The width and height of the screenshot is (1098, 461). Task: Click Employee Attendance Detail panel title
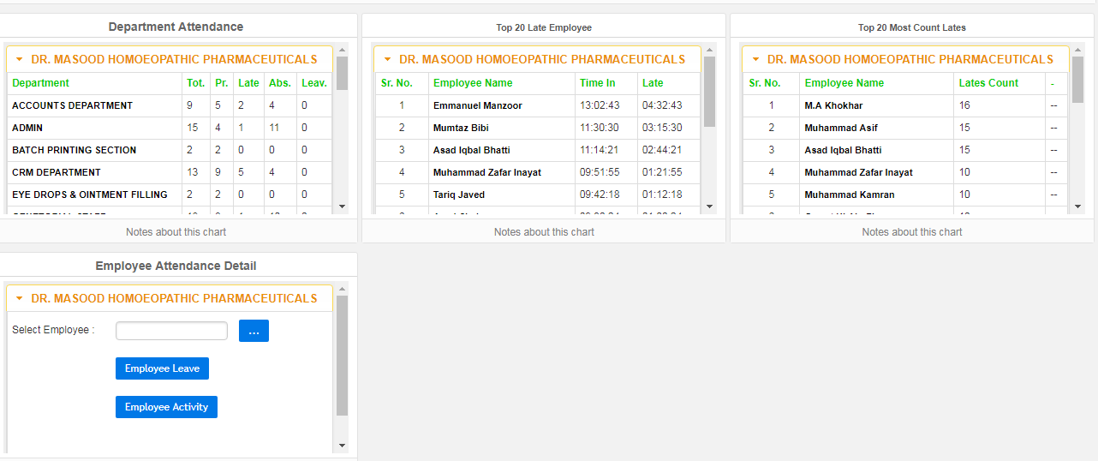click(x=176, y=266)
